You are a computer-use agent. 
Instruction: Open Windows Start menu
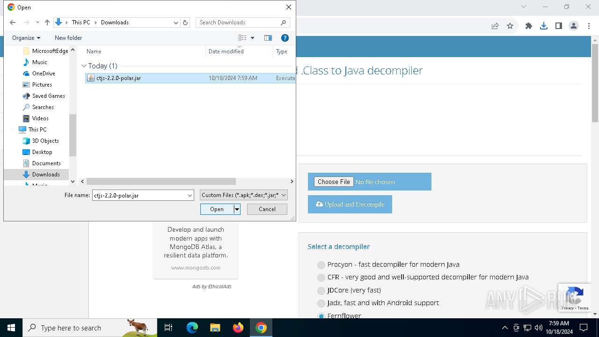11,328
